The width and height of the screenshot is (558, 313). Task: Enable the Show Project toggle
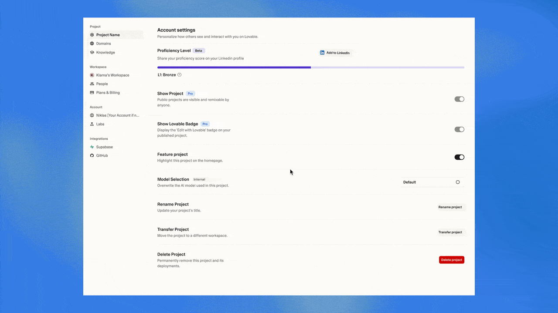(459, 99)
